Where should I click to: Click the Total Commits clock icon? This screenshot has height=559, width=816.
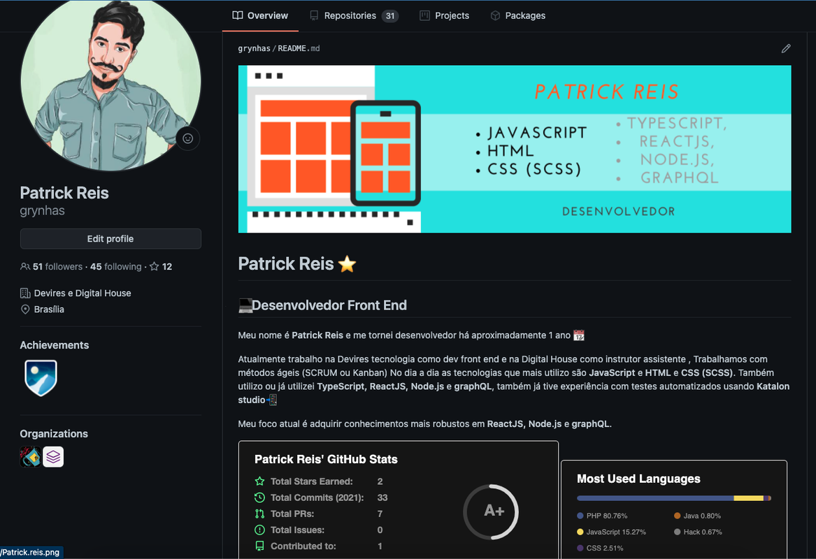tap(259, 498)
